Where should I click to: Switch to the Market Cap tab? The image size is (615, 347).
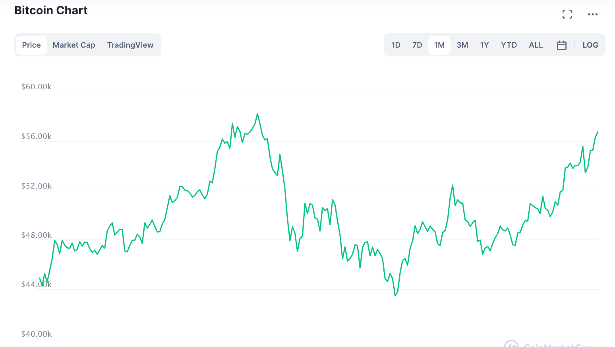coord(74,45)
